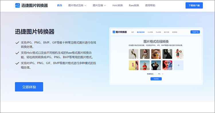Open the JPG 转换格式 dropdown
This screenshot has width=215, height=113.
[x=161, y=74]
